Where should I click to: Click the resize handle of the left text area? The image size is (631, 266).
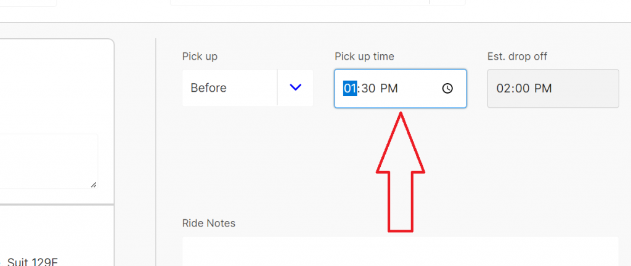[94, 184]
